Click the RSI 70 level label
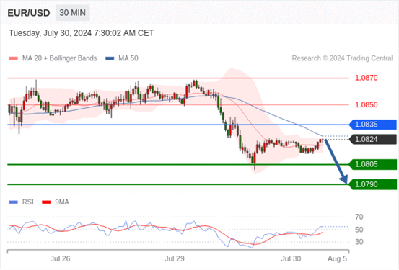This screenshot has height=270, width=399. (359, 217)
